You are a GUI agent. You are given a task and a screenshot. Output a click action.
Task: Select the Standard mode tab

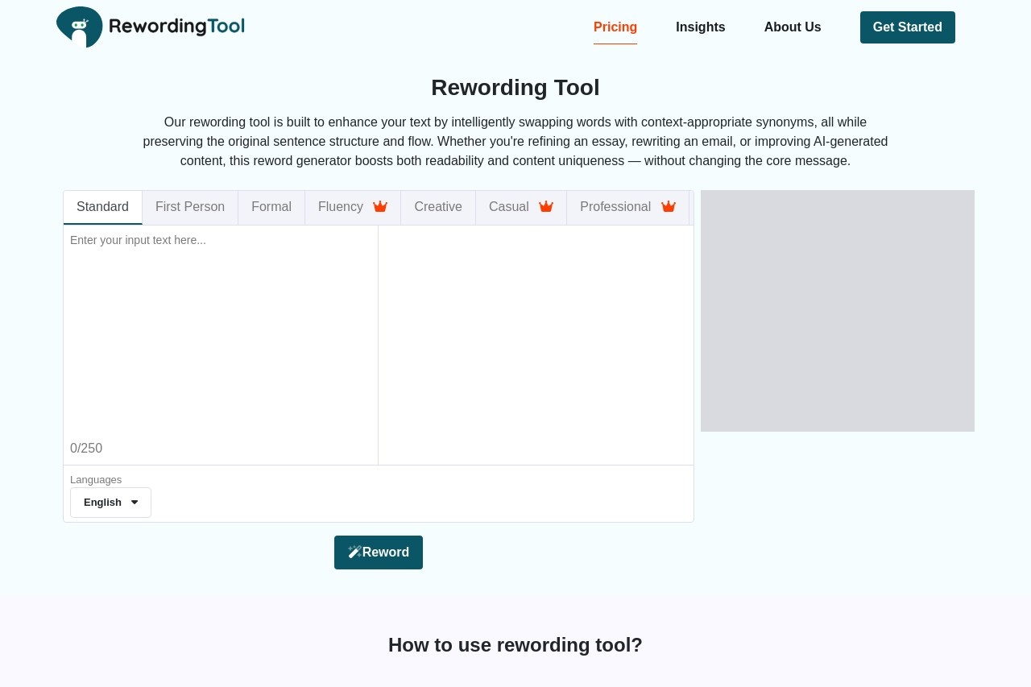[103, 207]
